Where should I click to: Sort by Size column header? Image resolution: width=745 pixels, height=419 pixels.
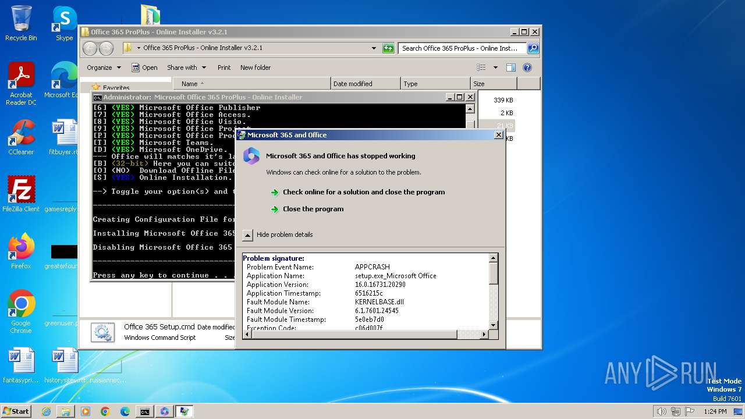pos(494,84)
